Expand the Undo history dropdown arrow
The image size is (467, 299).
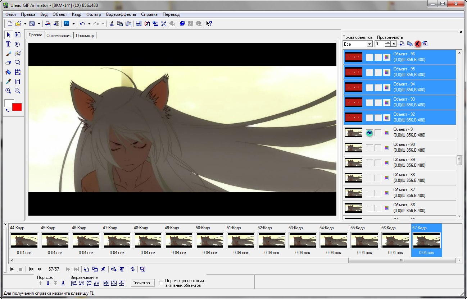(x=89, y=24)
